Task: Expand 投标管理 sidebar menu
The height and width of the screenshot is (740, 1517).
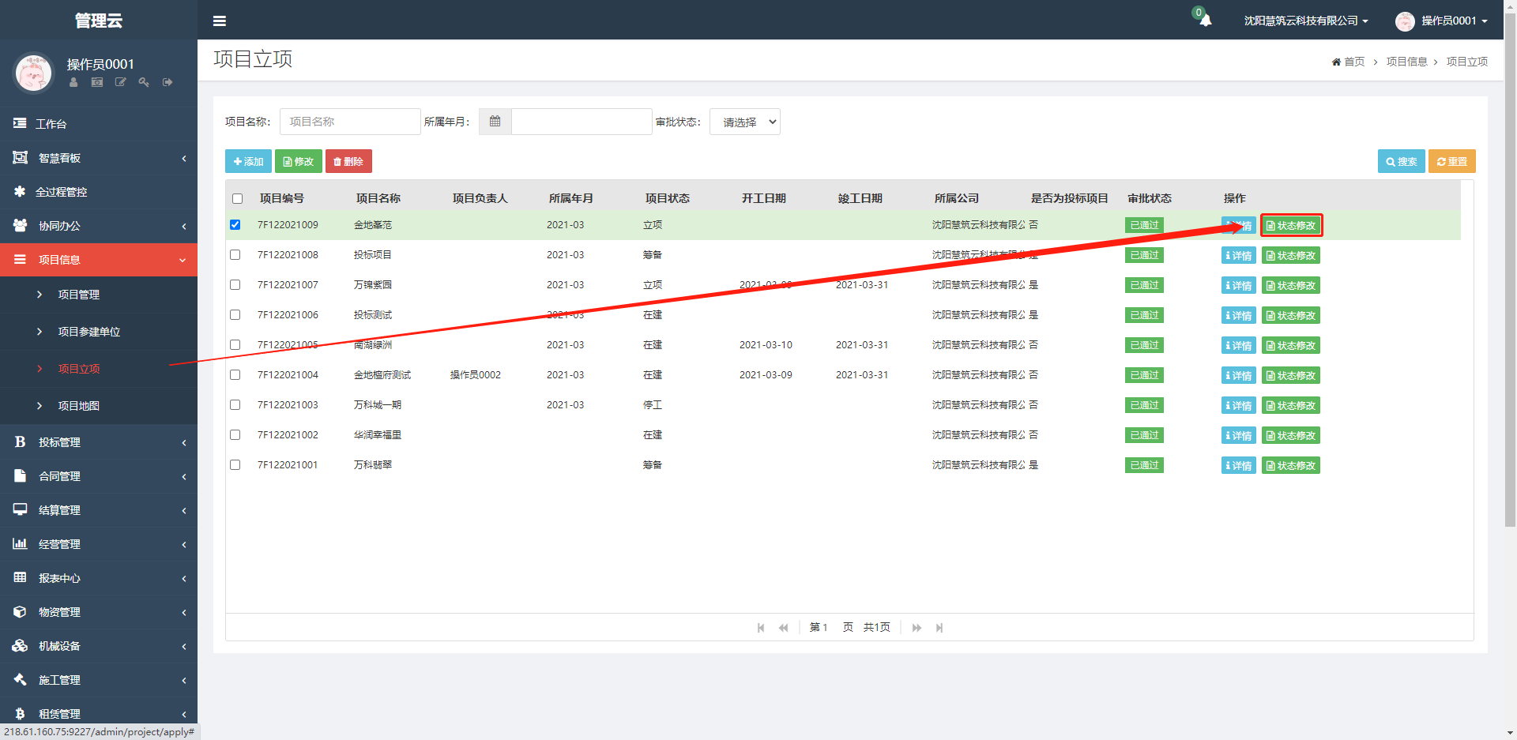Action: (99, 442)
